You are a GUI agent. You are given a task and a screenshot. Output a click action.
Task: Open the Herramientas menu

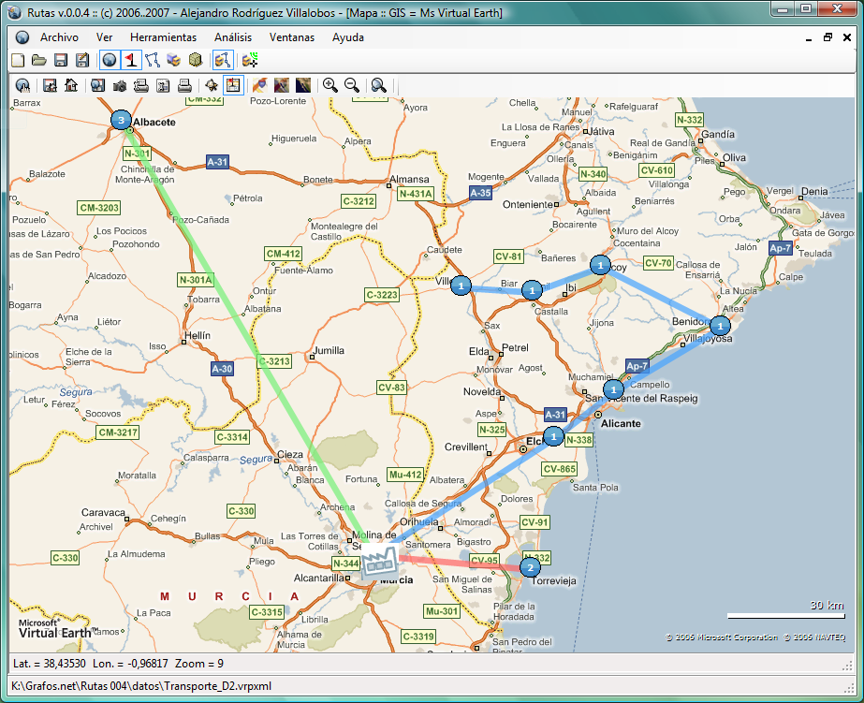coord(163,37)
